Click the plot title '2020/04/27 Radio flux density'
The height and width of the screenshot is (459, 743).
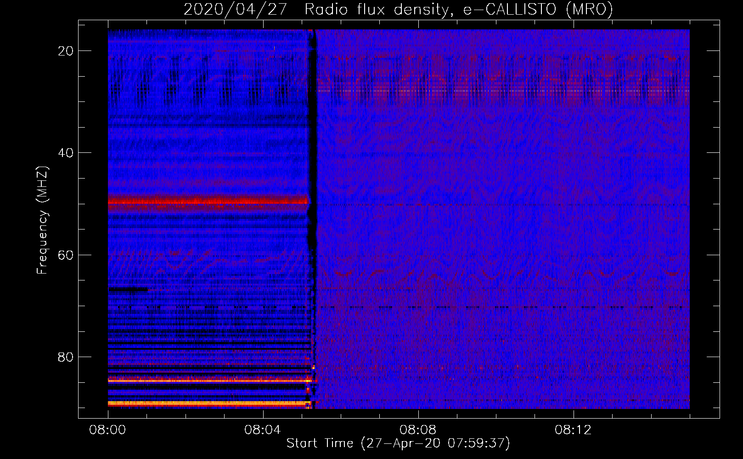point(316,10)
